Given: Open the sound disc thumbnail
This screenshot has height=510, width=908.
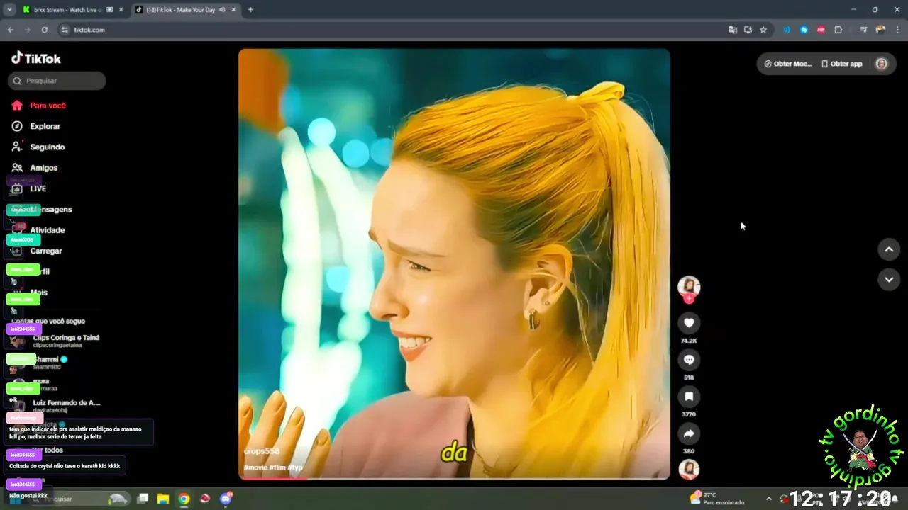Looking at the screenshot, I should pos(689,470).
